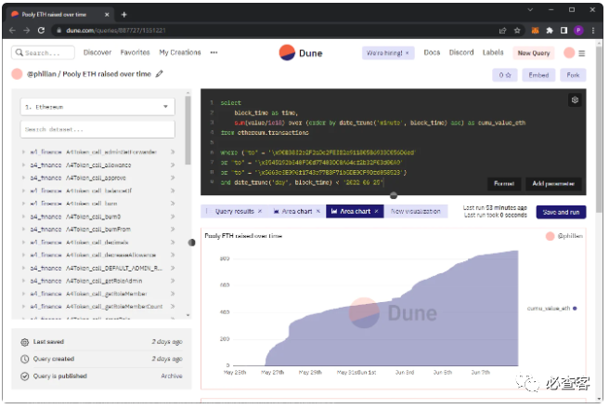This screenshot has height=409, width=609.
Task: Open Docs link
Action: tap(432, 52)
